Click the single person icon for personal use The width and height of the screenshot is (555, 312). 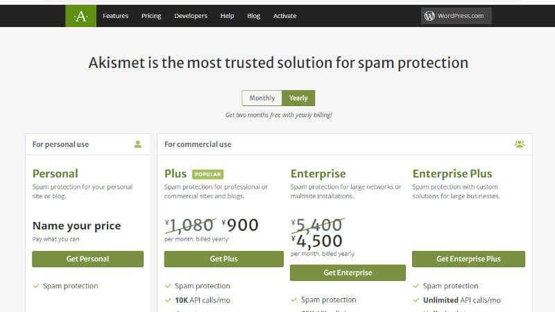pos(137,144)
